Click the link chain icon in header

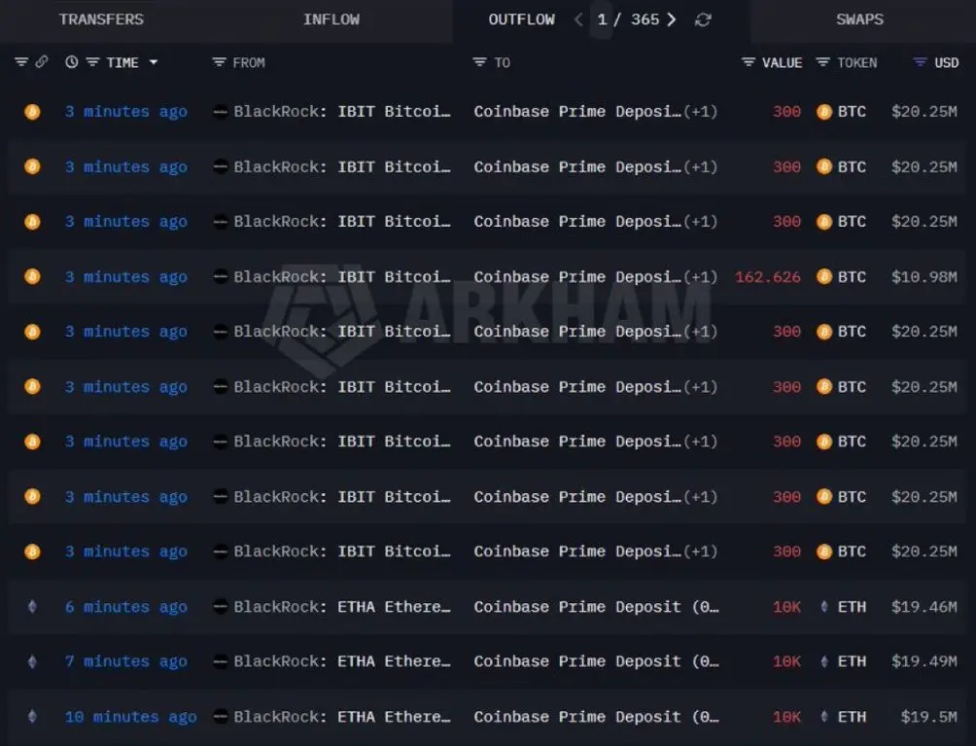tap(42, 61)
